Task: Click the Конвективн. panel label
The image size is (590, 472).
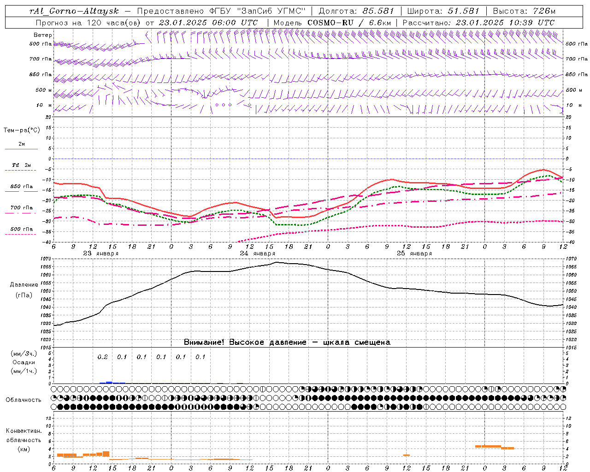Action: (24, 431)
